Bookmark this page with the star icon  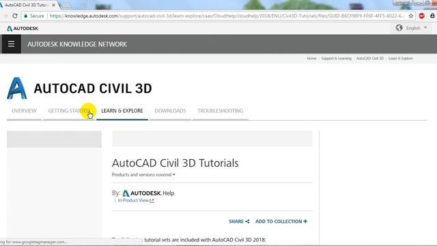(x=411, y=16)
